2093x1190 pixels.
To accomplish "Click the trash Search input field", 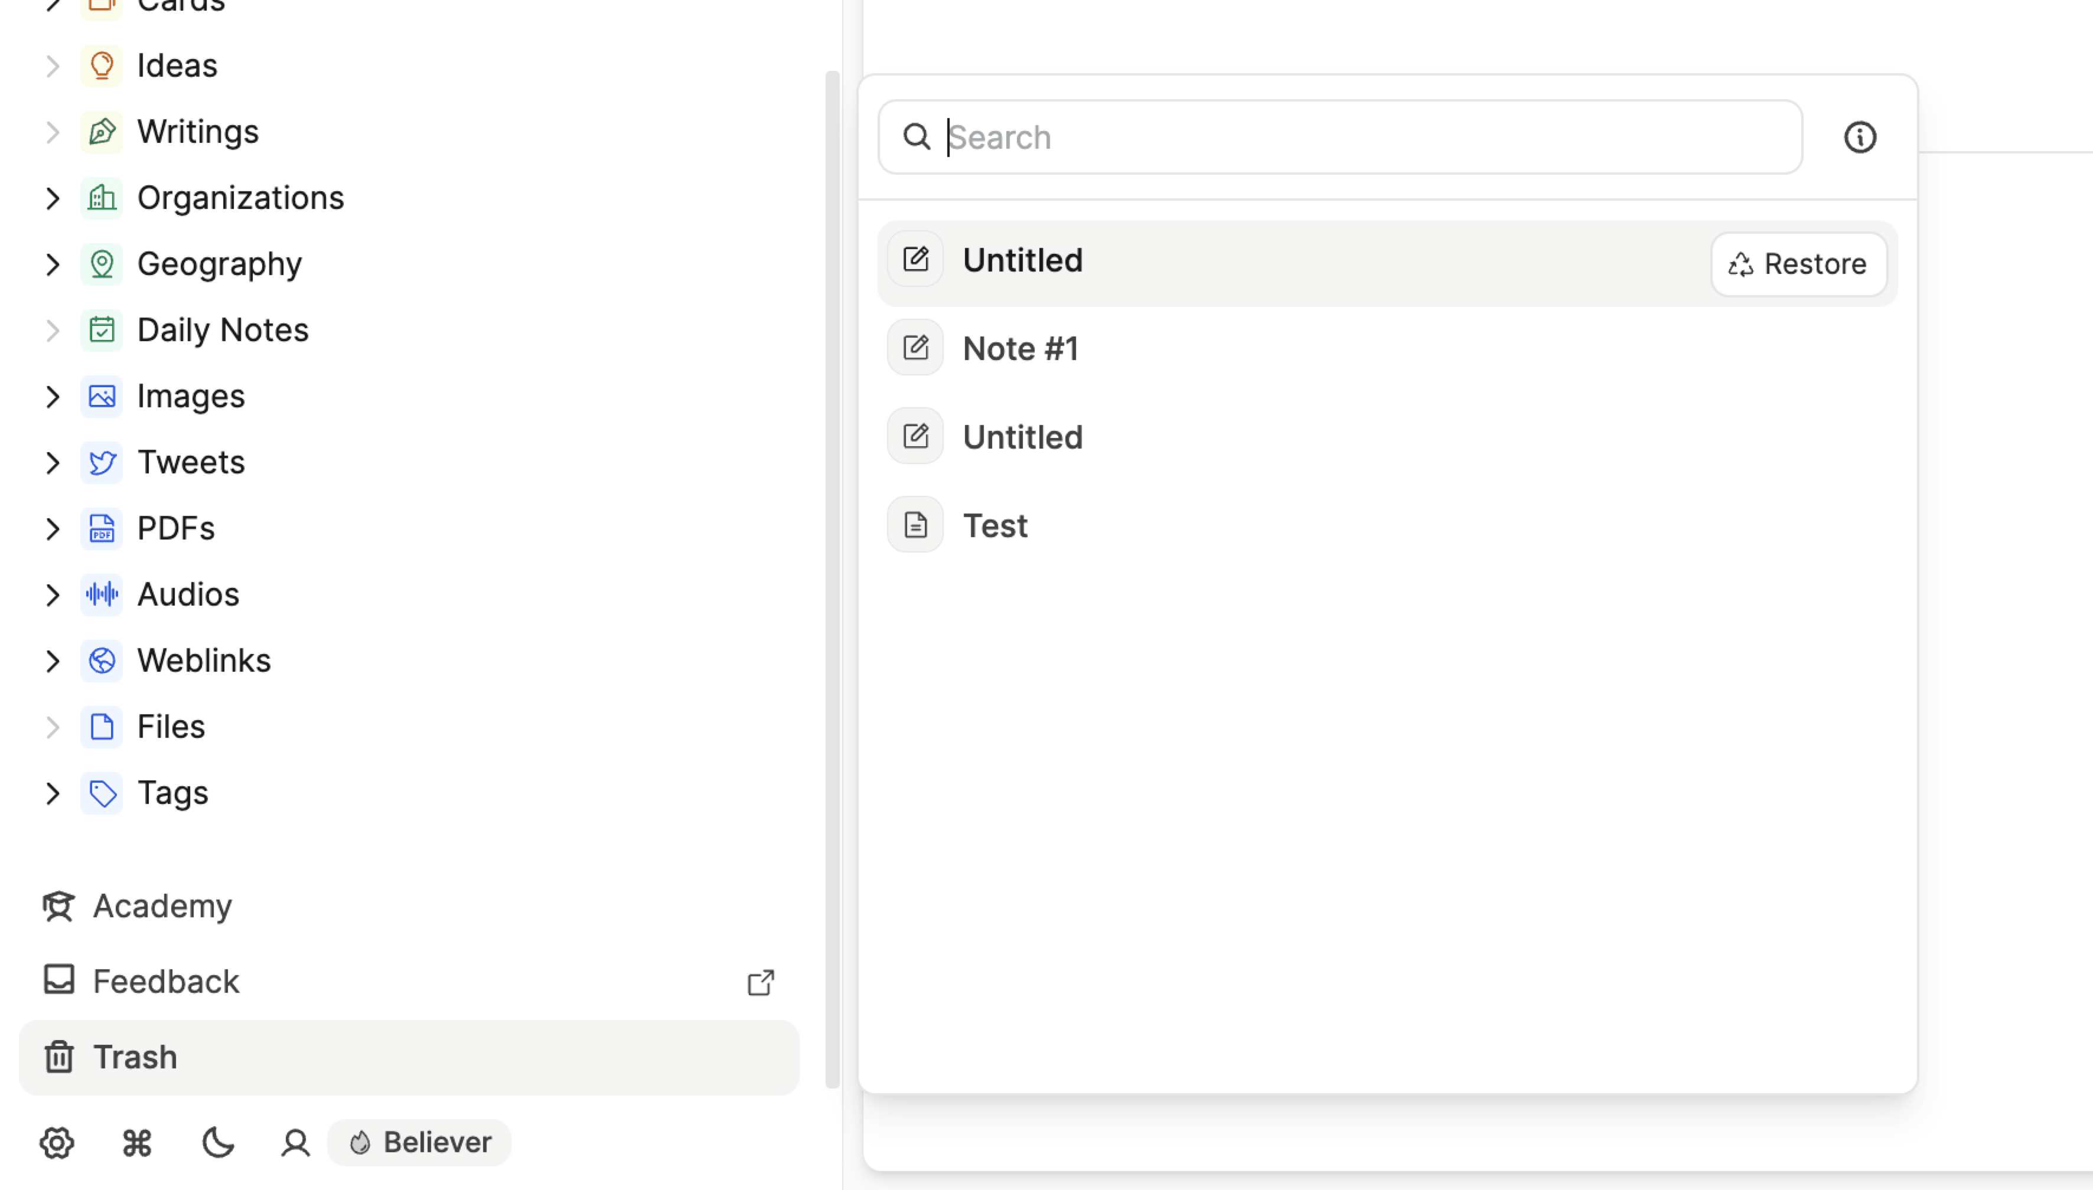I will 1357,138.
